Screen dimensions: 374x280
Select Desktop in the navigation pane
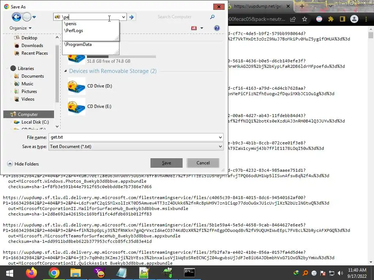(x=29, y=38)
